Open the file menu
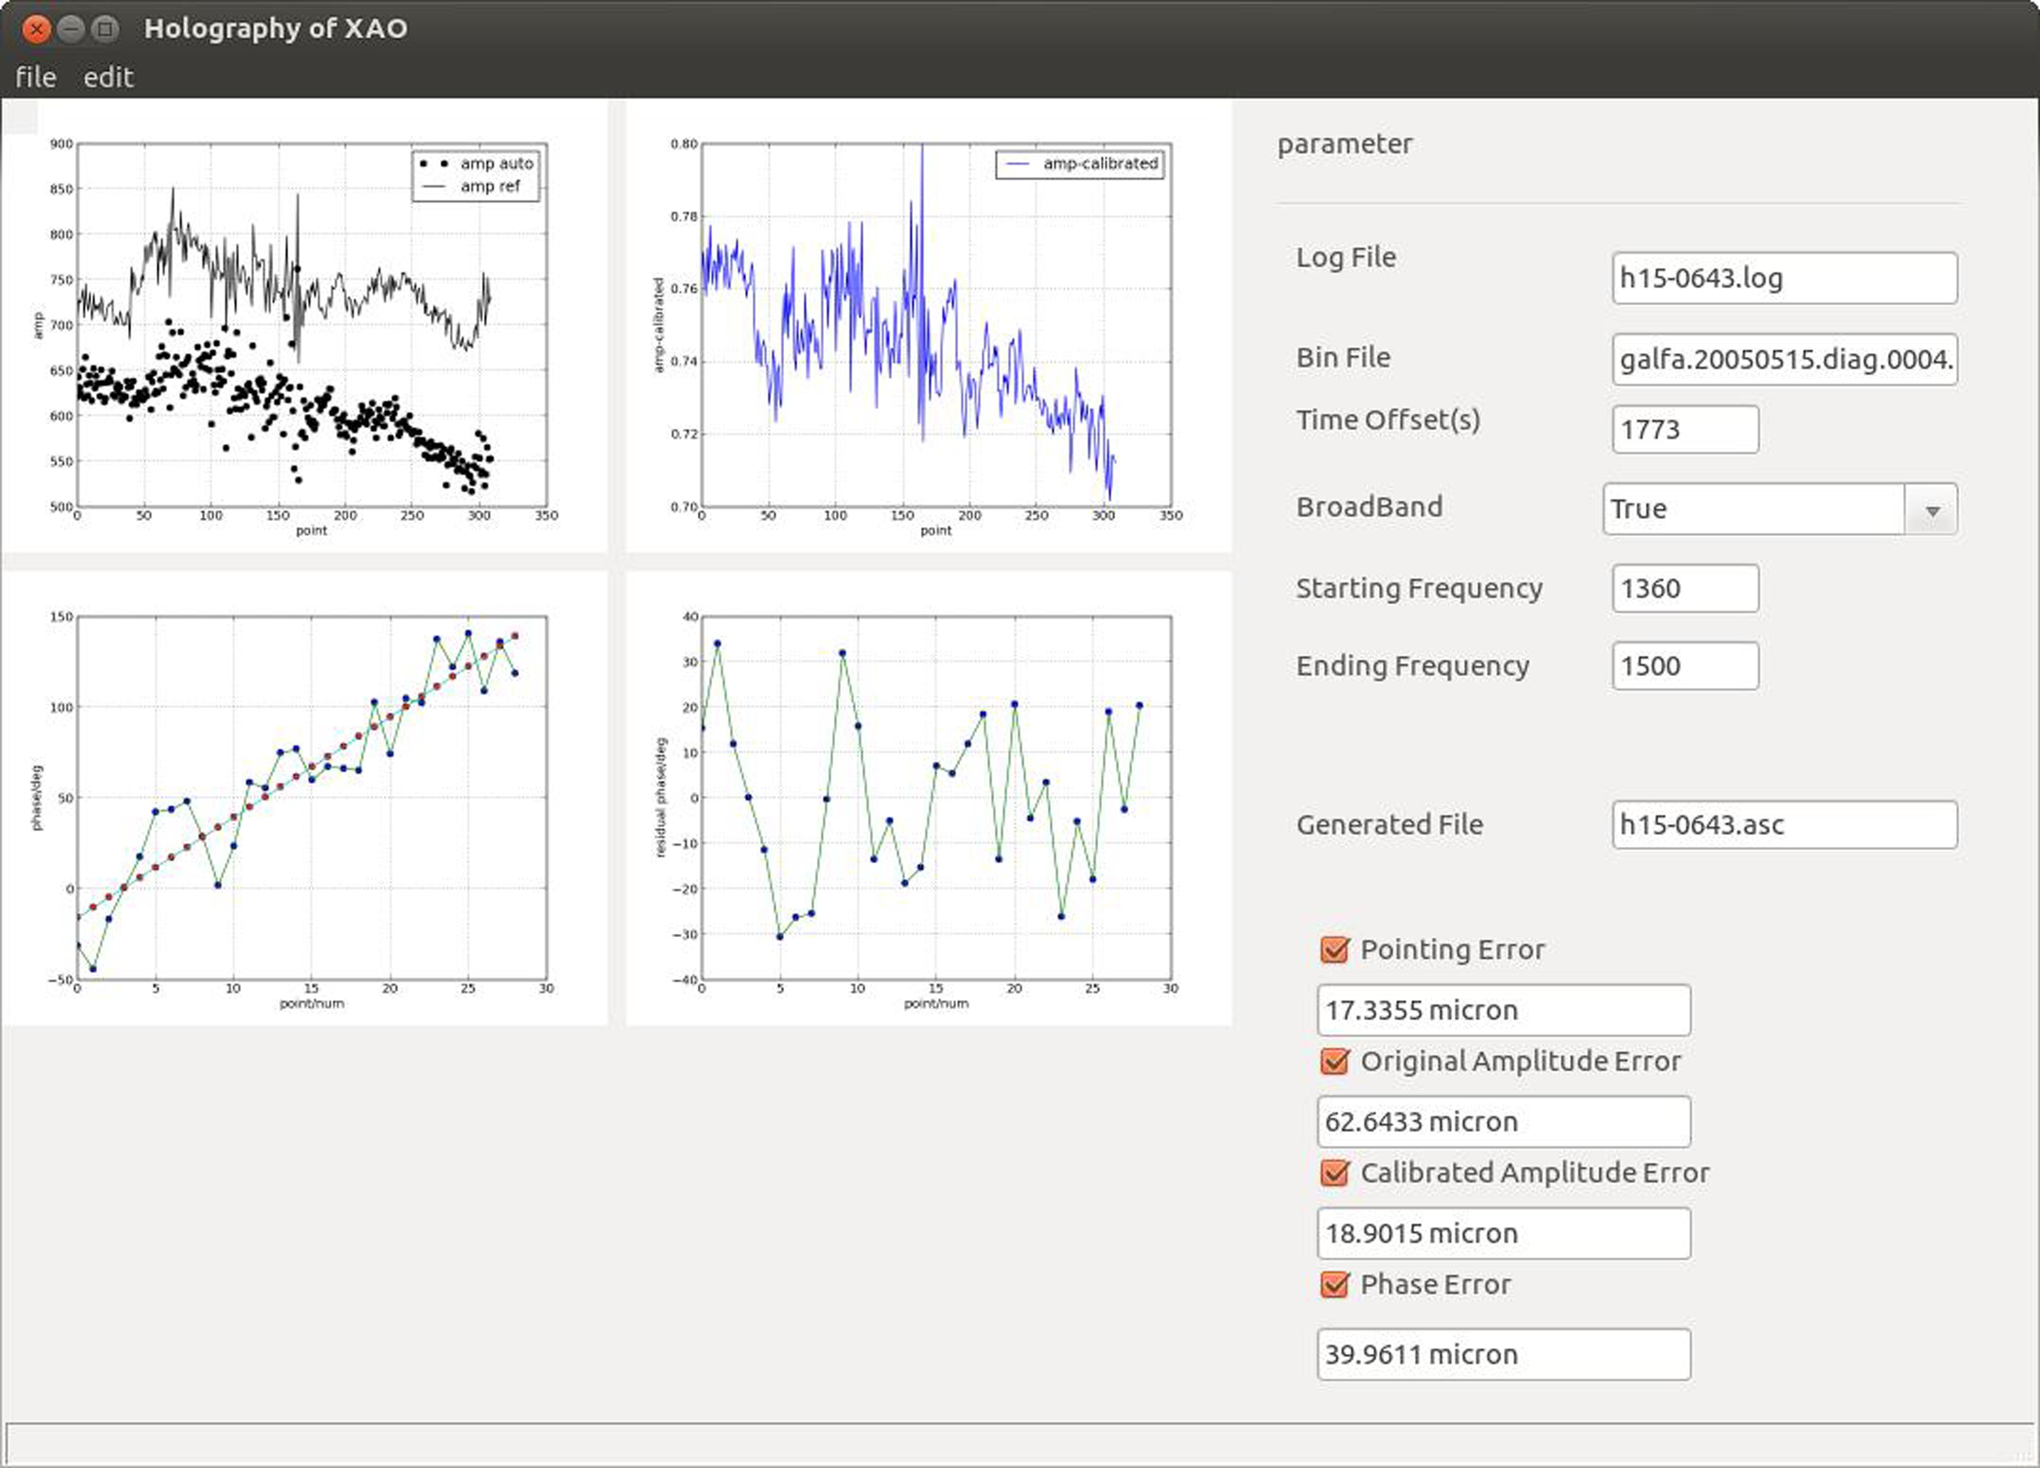 [x=36, y=77]
